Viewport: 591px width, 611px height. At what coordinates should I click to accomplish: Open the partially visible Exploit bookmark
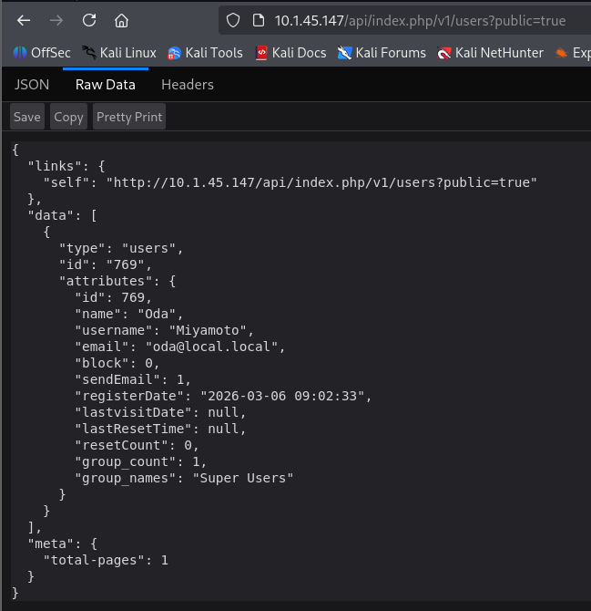tap(574, 53)
